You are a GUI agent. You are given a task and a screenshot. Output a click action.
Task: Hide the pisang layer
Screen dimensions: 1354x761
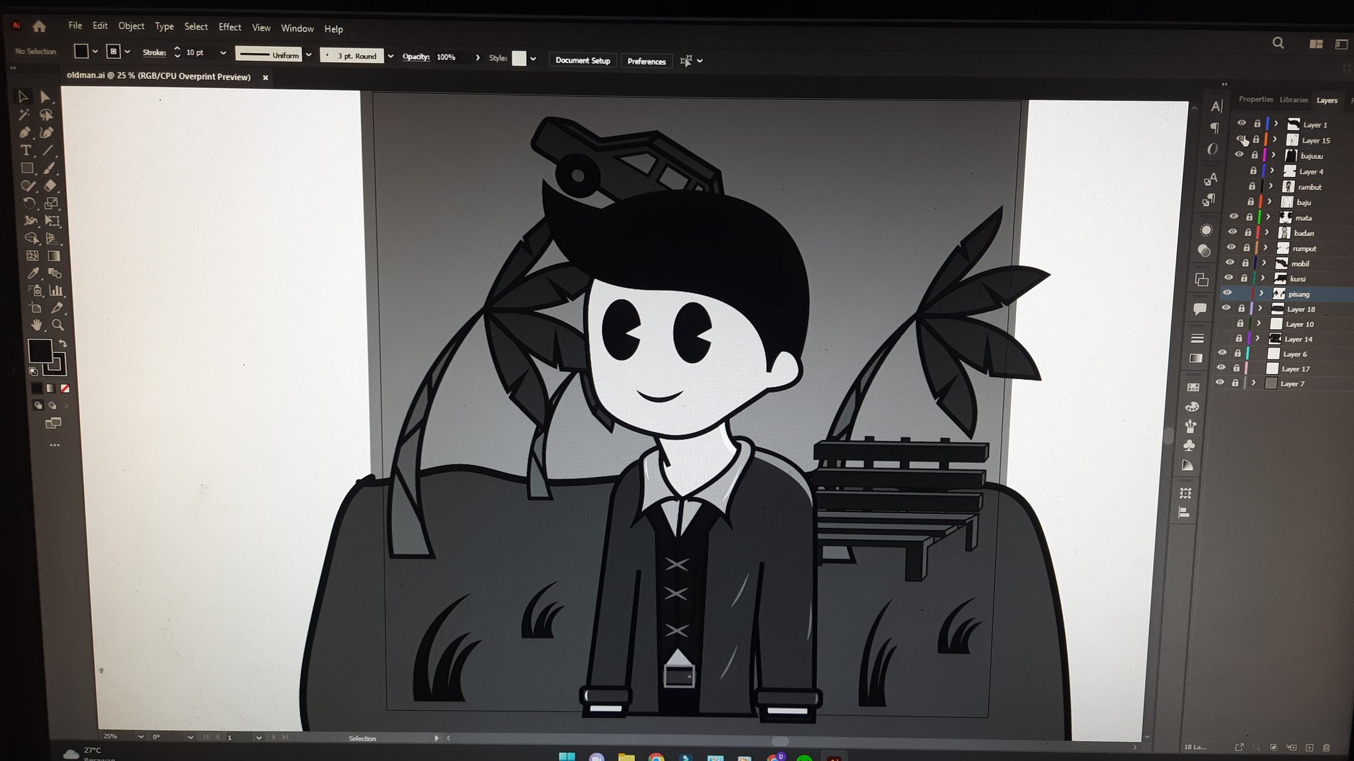1228,293
